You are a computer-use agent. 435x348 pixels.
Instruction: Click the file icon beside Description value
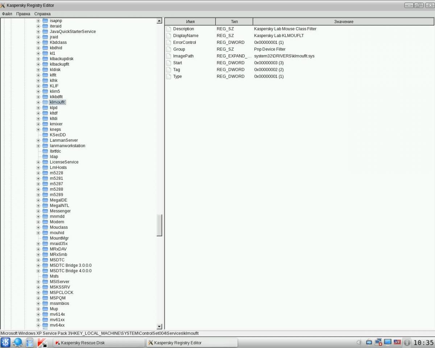tap(169, 29)
